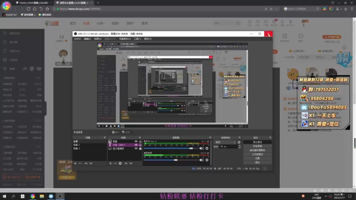Toggle the lock on the 显示器捕获 source
This screenshot has width=356, height=200.
tap(140, 148)
